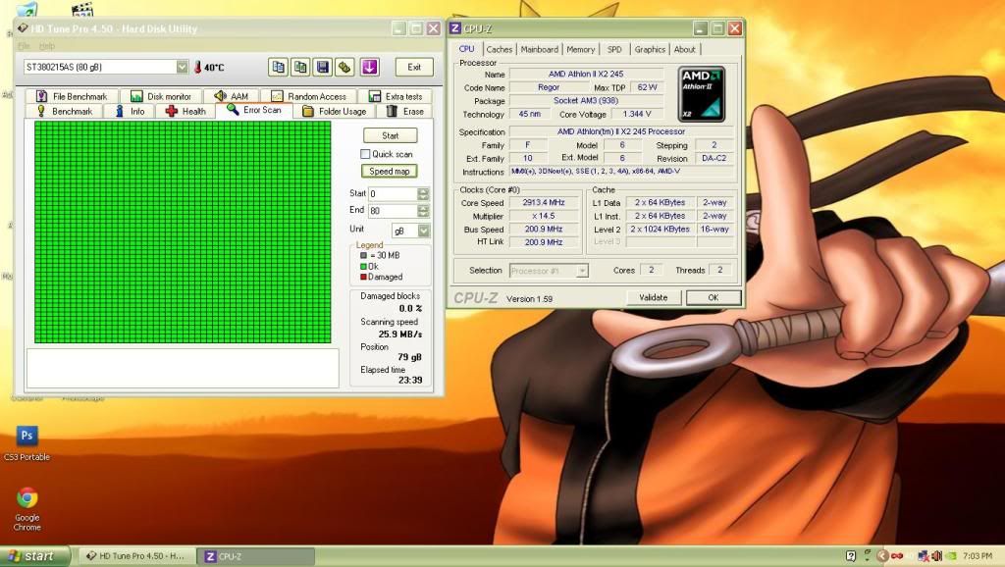This screenshot has width=1005, height=567.
Task: Click the AMD Athlon II processor logo
Action: click(x=702, y=94)
